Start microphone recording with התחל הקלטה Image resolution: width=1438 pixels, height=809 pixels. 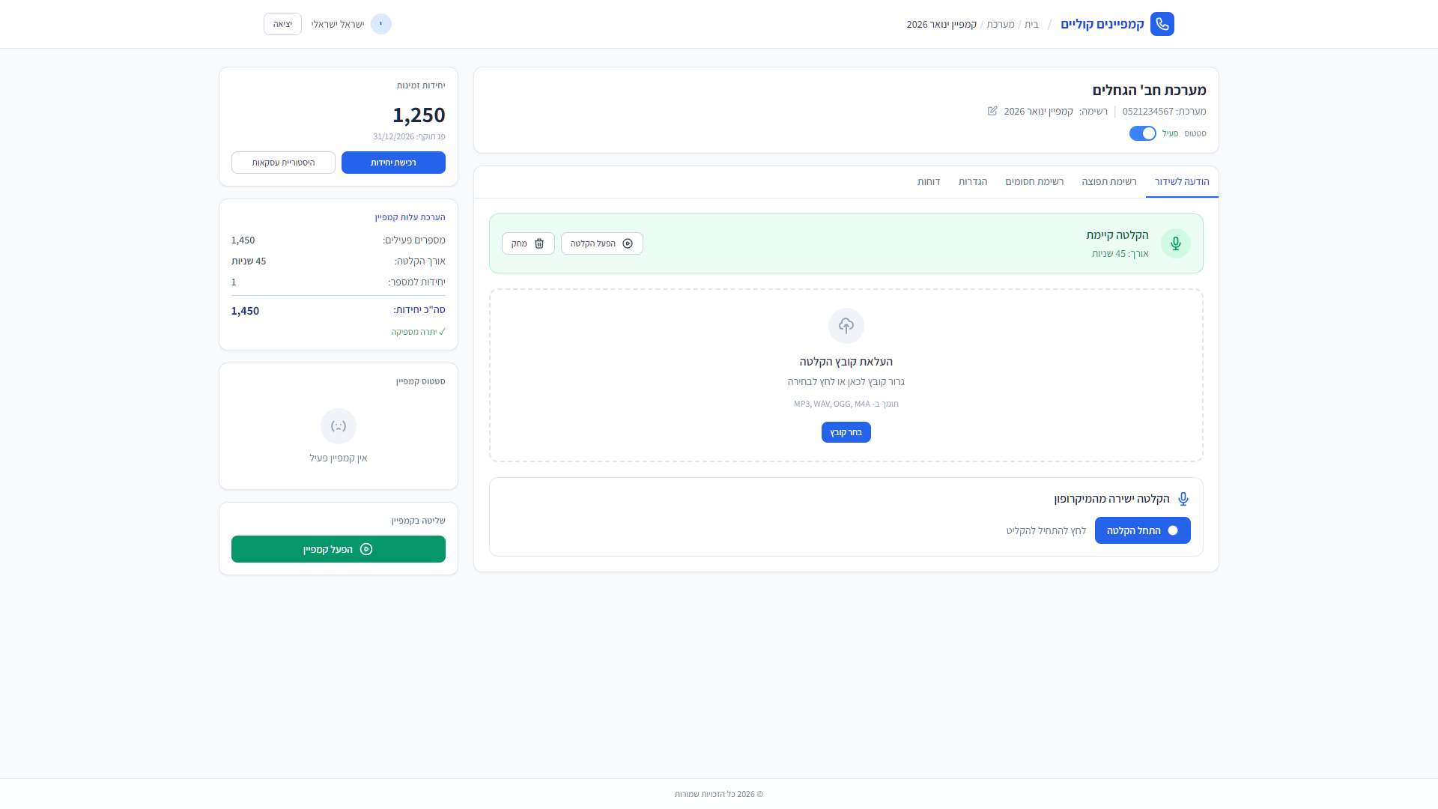[1142, 530]
